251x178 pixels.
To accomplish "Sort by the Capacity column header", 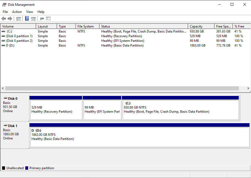I will coord(201,26).
